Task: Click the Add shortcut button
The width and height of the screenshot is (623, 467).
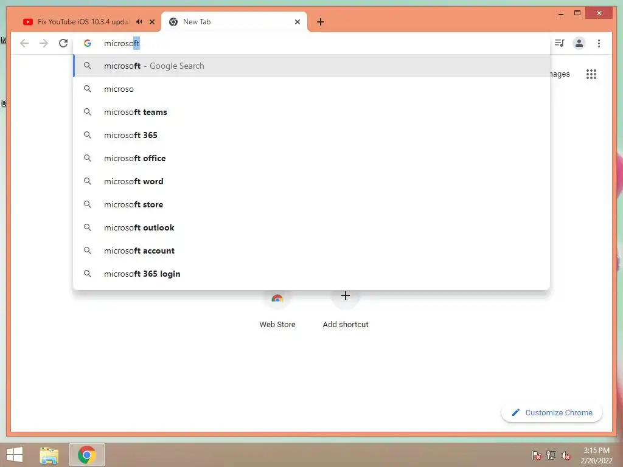Action: coord(346,310)
